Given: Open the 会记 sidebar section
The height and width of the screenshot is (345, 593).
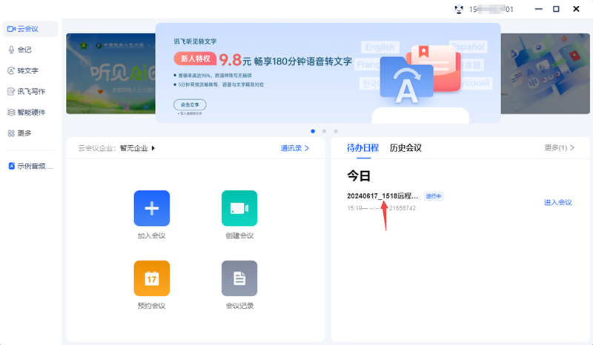Looking at the screenshot, I should click(20, 50).
